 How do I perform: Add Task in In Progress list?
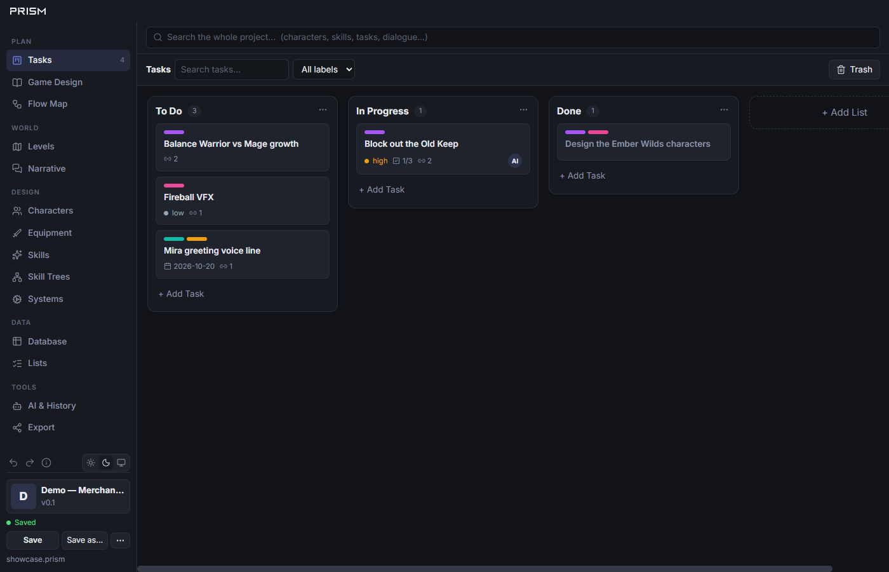coord(382,189)
